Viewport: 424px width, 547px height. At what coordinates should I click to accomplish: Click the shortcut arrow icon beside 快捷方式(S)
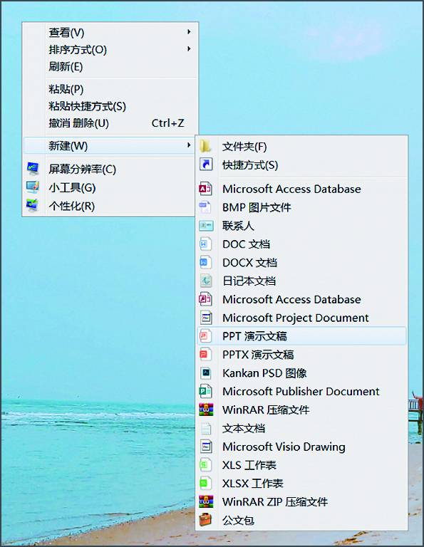tap(205, 165)
